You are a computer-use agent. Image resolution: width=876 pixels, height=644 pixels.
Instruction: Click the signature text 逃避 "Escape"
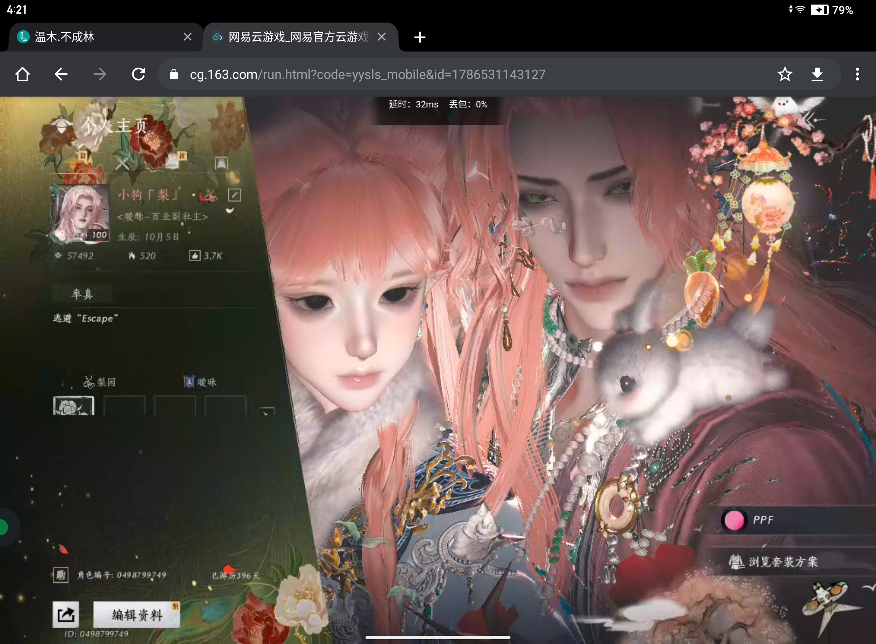(x=85, y=318)
